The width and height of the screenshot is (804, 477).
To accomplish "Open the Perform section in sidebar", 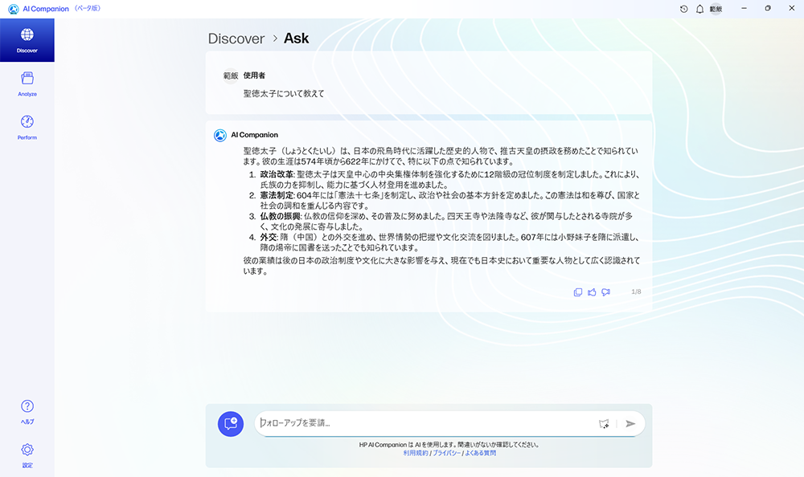I will click(x=27, y=127).
